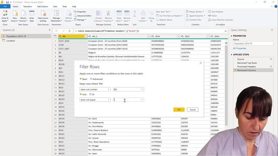Click the query Name input field
Image resolution: width=278 pixels, height=156 pixels.
click(253, 43)
